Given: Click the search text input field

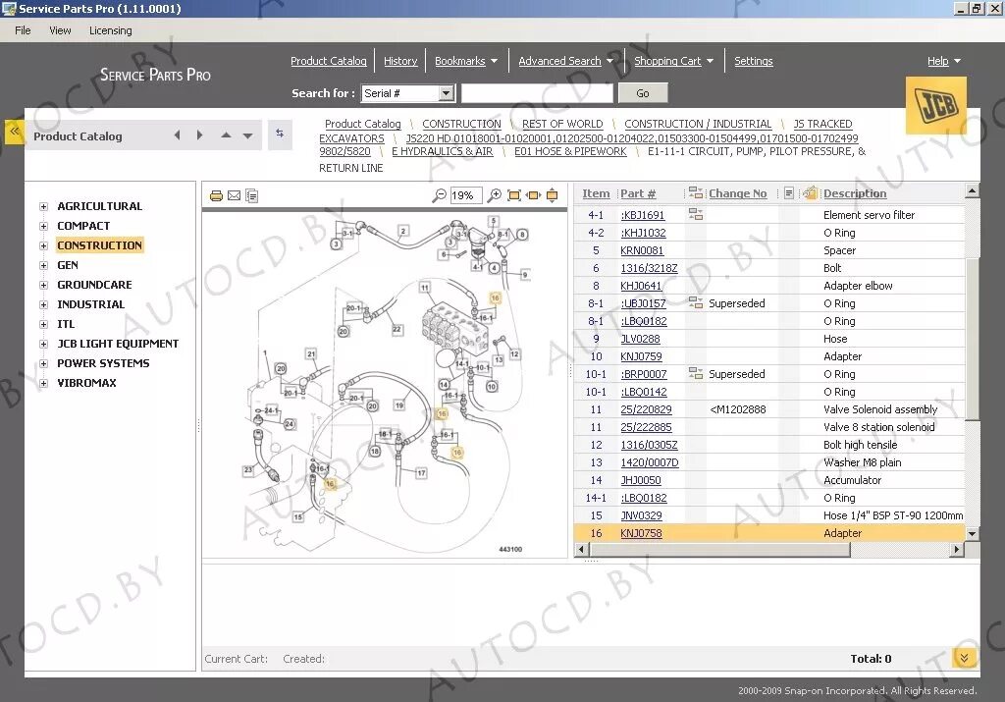Looking at the screenshot, I should point(537,93).
